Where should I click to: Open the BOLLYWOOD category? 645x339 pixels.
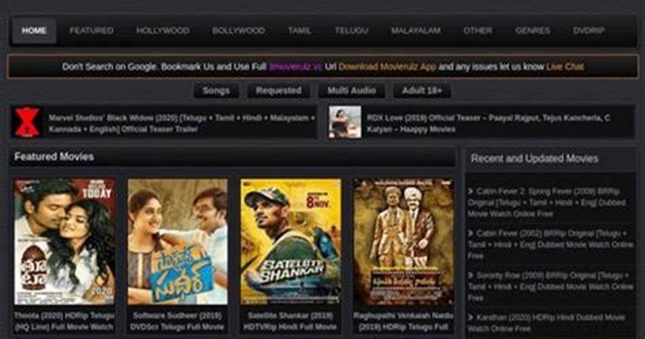coord(238,30)
